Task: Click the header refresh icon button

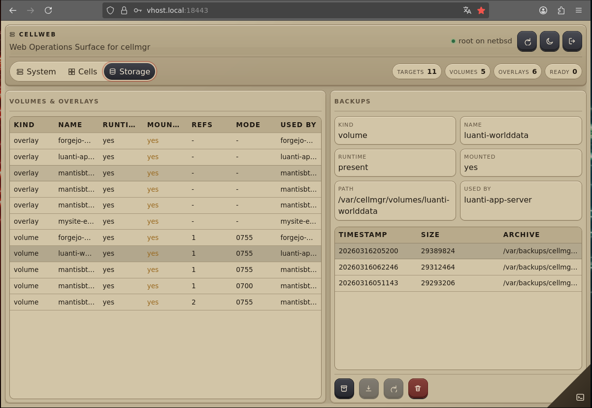Action: point(527,41)
